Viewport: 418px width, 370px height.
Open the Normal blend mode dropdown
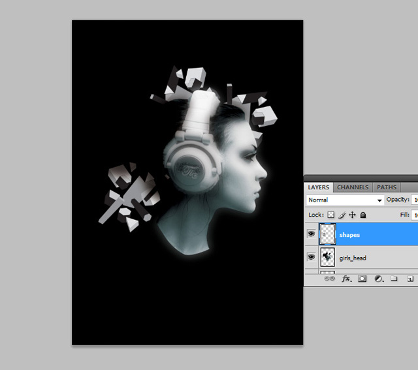click(x=345, y=200)
